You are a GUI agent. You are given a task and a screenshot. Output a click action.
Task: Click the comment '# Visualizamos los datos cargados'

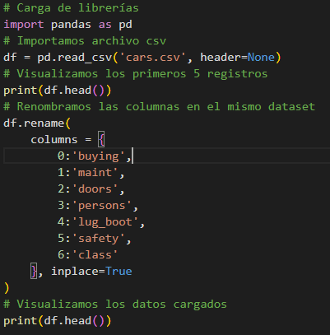pos(115,305)
